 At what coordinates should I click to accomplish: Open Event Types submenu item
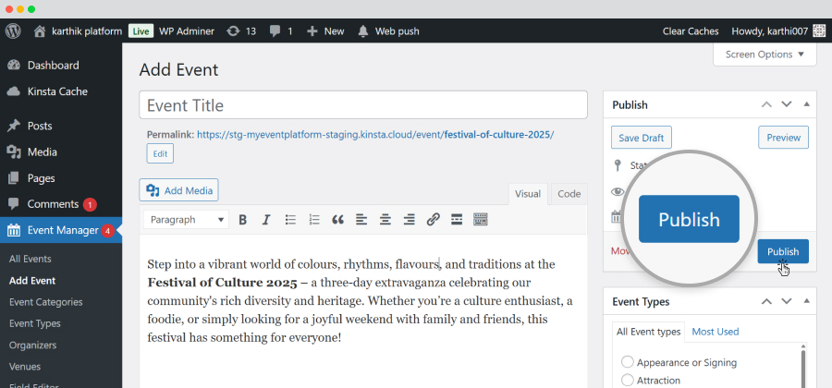(x=34, y=323)
